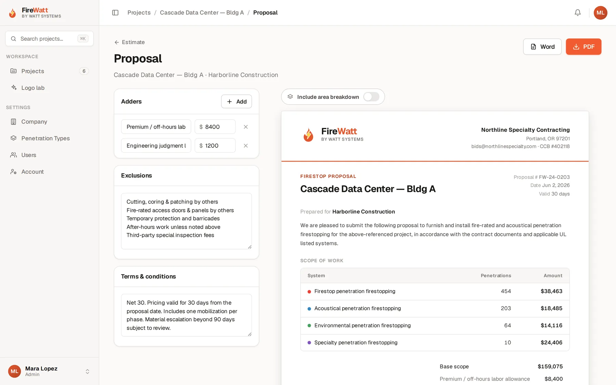
Task: Remove the Engineering judgment adder
Action: tap(246, 146)
